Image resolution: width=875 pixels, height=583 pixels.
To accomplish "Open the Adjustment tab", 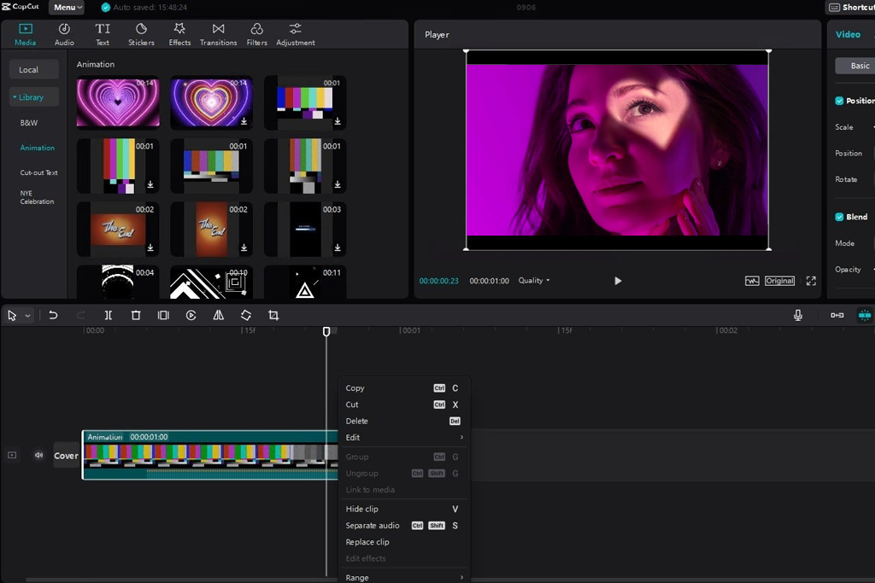I will pos(295,34).
